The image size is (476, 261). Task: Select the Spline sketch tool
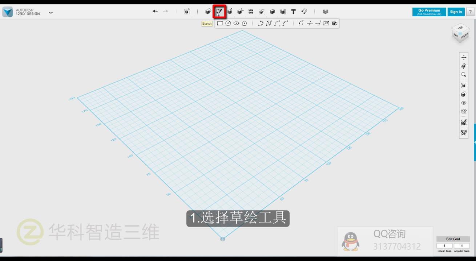269,24
